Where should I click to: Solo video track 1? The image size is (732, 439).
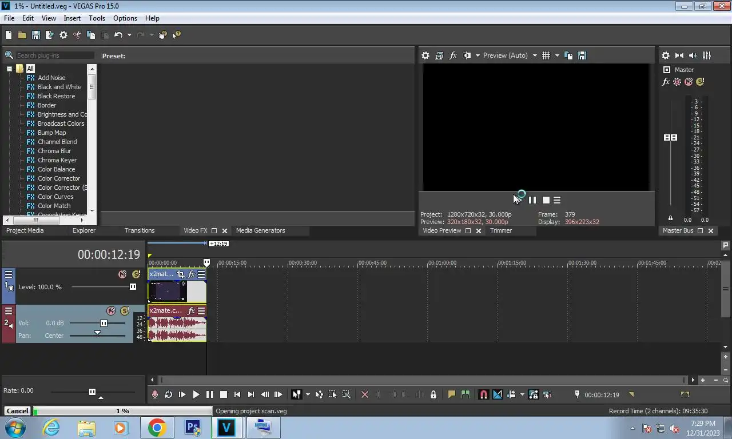tap(136, 274)
